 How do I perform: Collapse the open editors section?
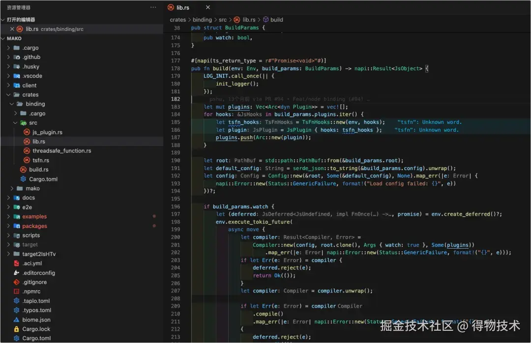[3, 20]
